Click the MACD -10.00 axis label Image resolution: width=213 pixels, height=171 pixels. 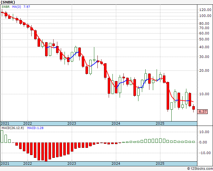pyautogui.click(x=205, y=153)
